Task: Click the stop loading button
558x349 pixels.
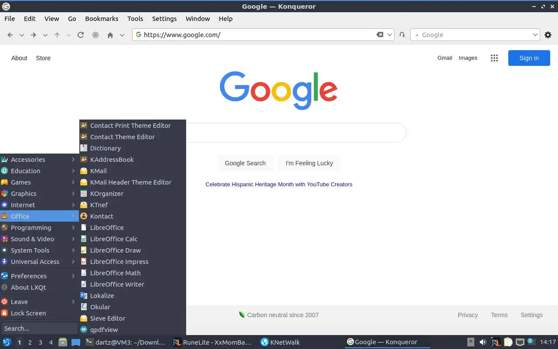Action: 95,35
